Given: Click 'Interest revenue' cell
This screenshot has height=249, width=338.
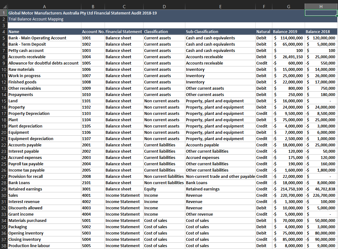Looking at the screenshot, I should click(44, 202).
